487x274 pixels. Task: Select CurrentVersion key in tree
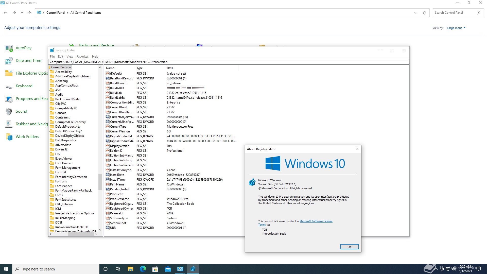61,67
